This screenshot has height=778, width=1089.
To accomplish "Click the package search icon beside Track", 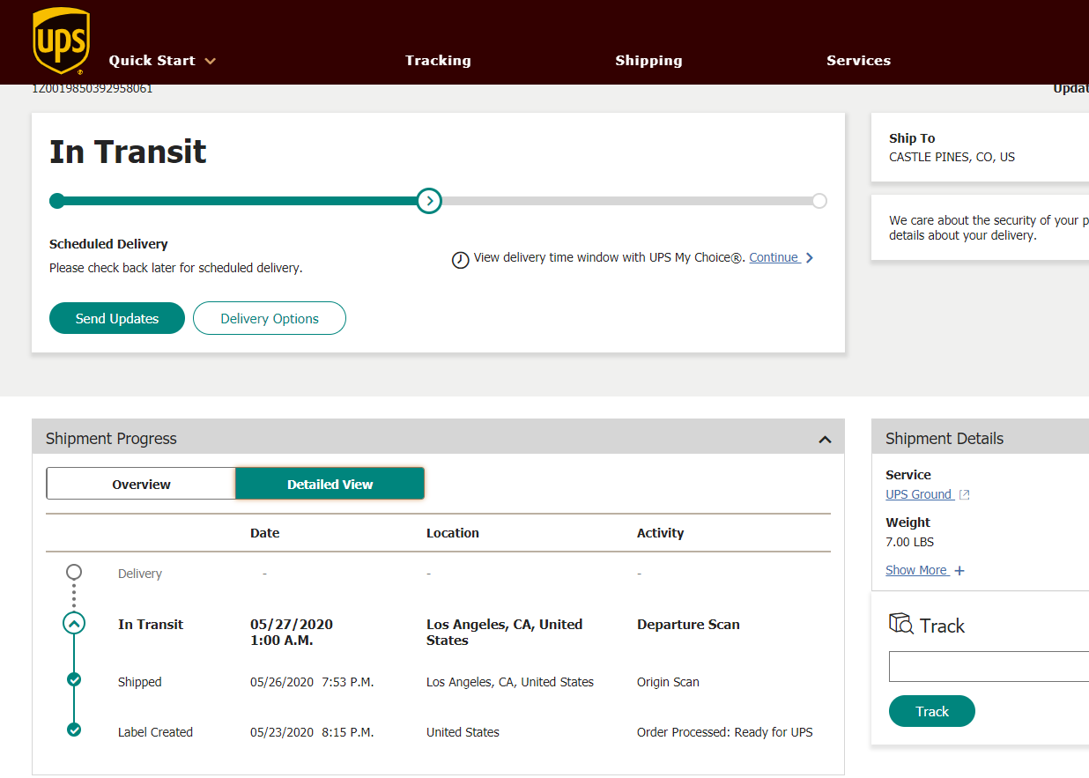I will point(900,624).
